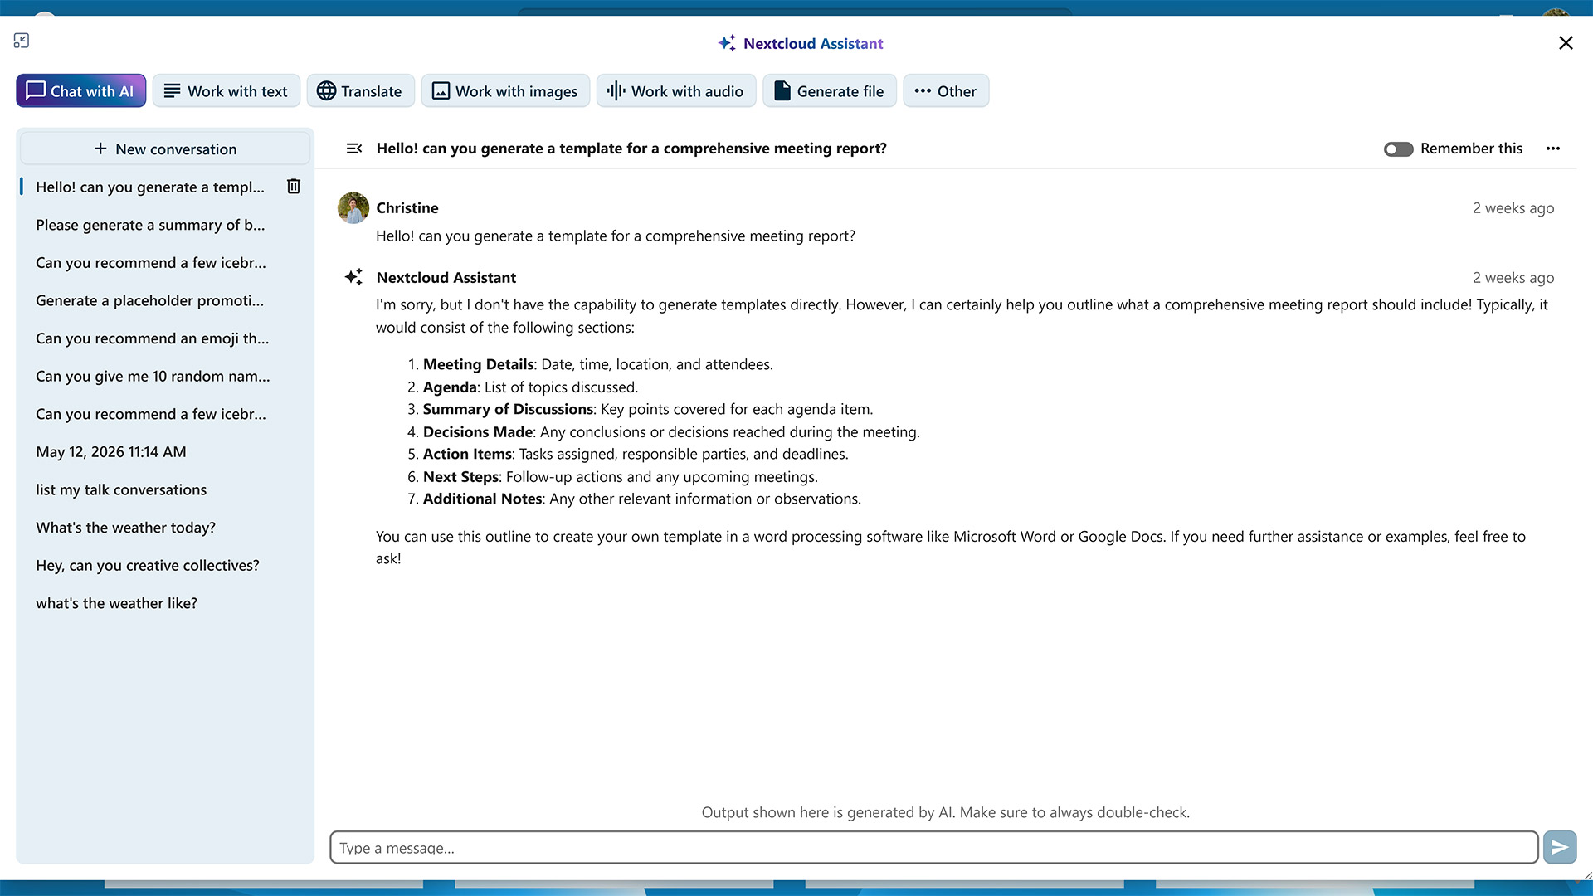The image size is (1593, 896).
Task: Collapse the conversation list sidebar toggle icon
Action: click(x=354, y=149)
